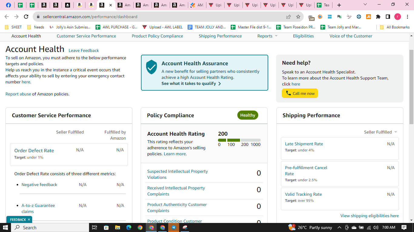Open Customer Service Performance tab

[86, 36]
